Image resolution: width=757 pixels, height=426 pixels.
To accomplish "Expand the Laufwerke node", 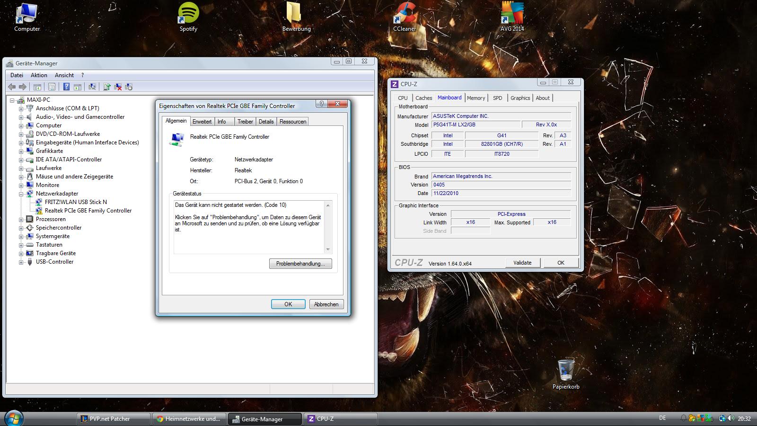I will 21,168.
